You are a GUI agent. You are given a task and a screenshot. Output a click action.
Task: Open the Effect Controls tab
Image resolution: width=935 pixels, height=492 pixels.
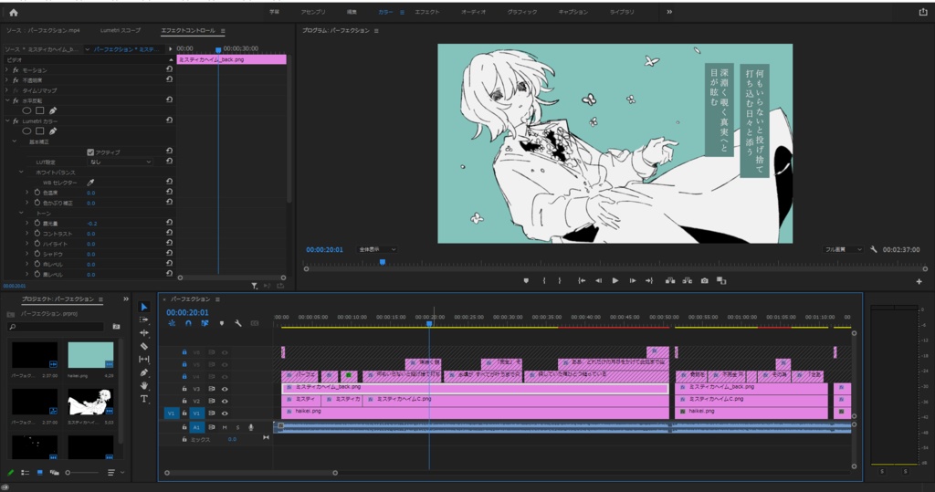189,30
